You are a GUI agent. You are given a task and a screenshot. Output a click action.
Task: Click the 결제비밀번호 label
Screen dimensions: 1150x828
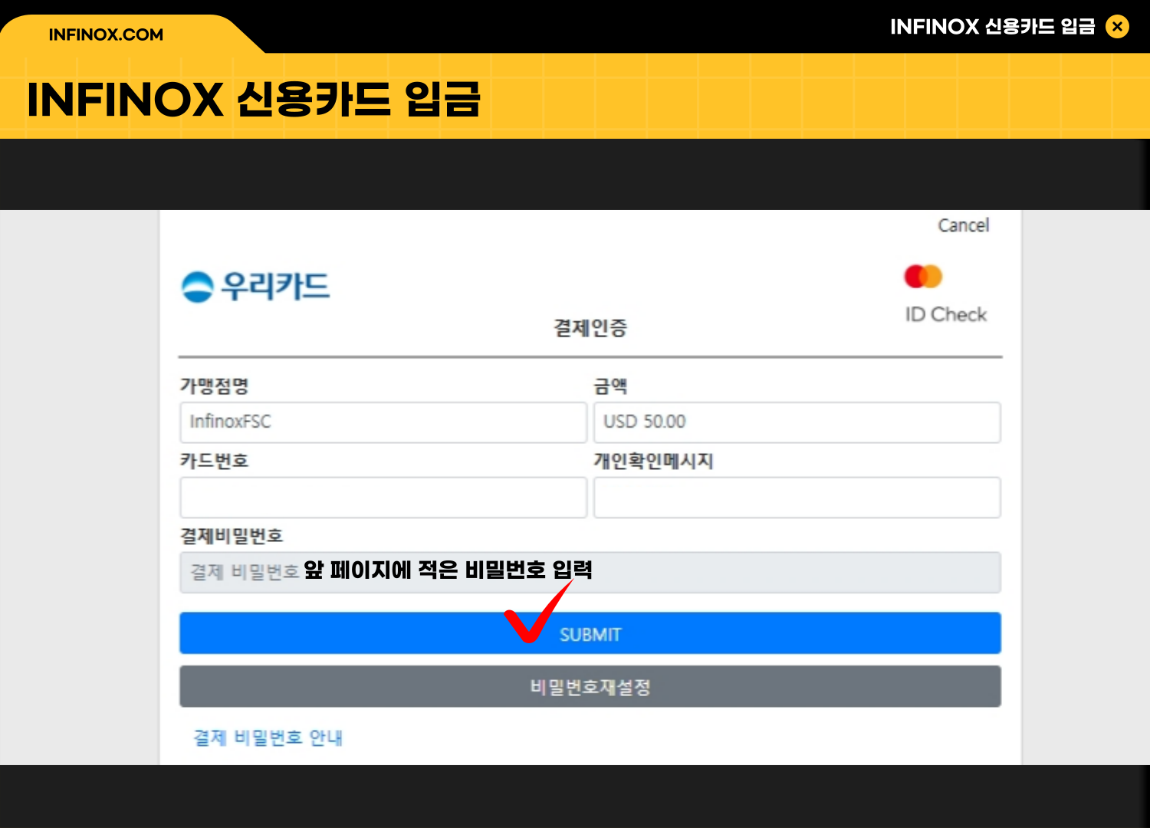[x=232, y=535]
